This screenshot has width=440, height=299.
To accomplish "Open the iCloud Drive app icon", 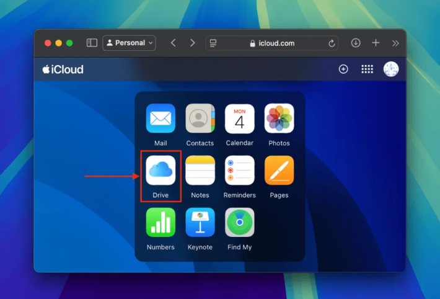I will coord(161,171).
